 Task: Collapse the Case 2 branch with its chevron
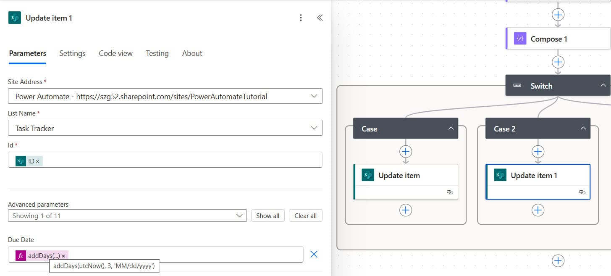pyautogui.click(x=583, y=129)
